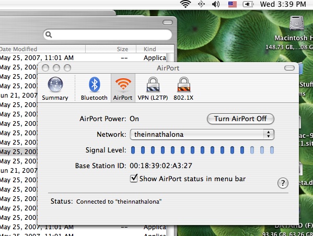Click the Signal Level indicator bars

(202, 150)
